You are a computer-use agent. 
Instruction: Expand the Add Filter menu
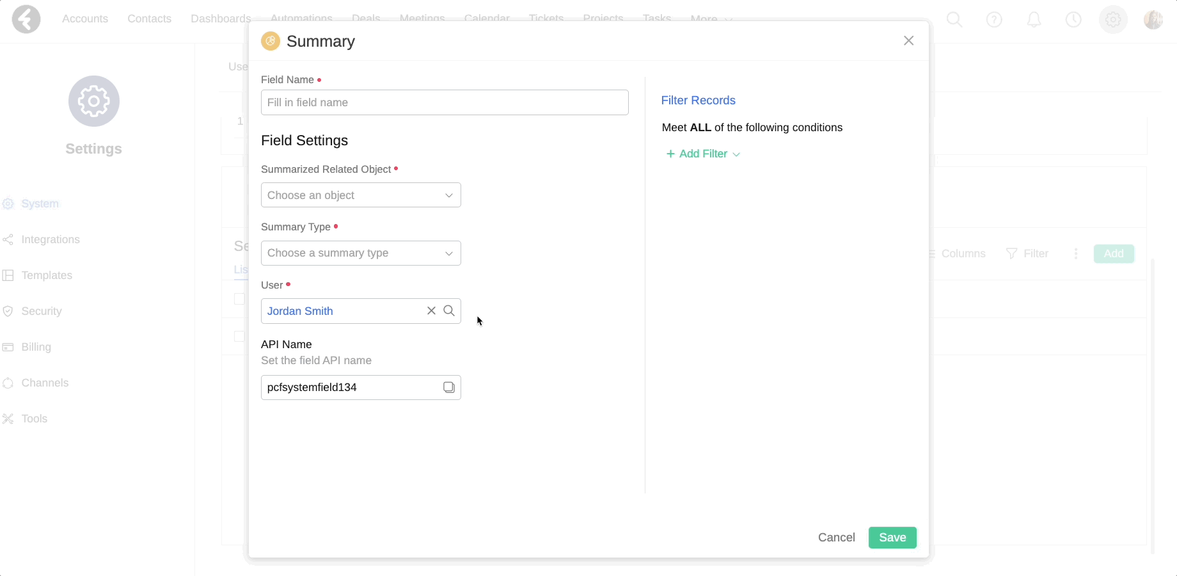pyautogui.click(x=703, y=154)
